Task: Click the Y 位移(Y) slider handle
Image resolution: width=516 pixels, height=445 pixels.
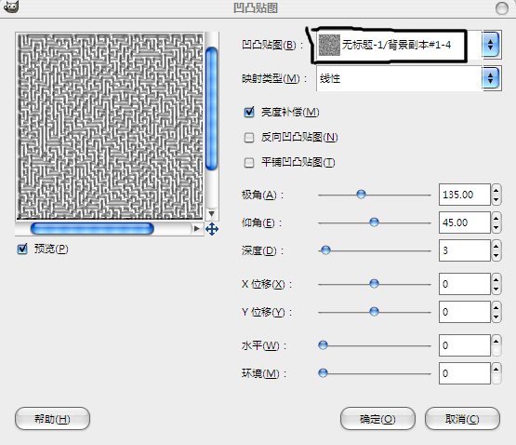Action: coord(374,312)
